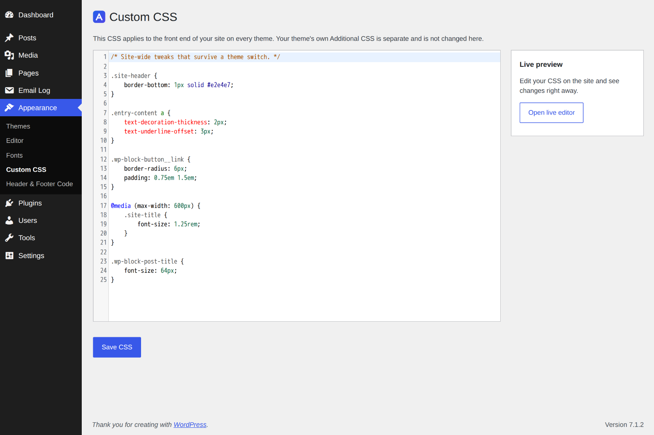This screenshot has width=654, height=435.
Task: Open the Themes submenu item
Action: pyautogui.click(x=18, y=126)
